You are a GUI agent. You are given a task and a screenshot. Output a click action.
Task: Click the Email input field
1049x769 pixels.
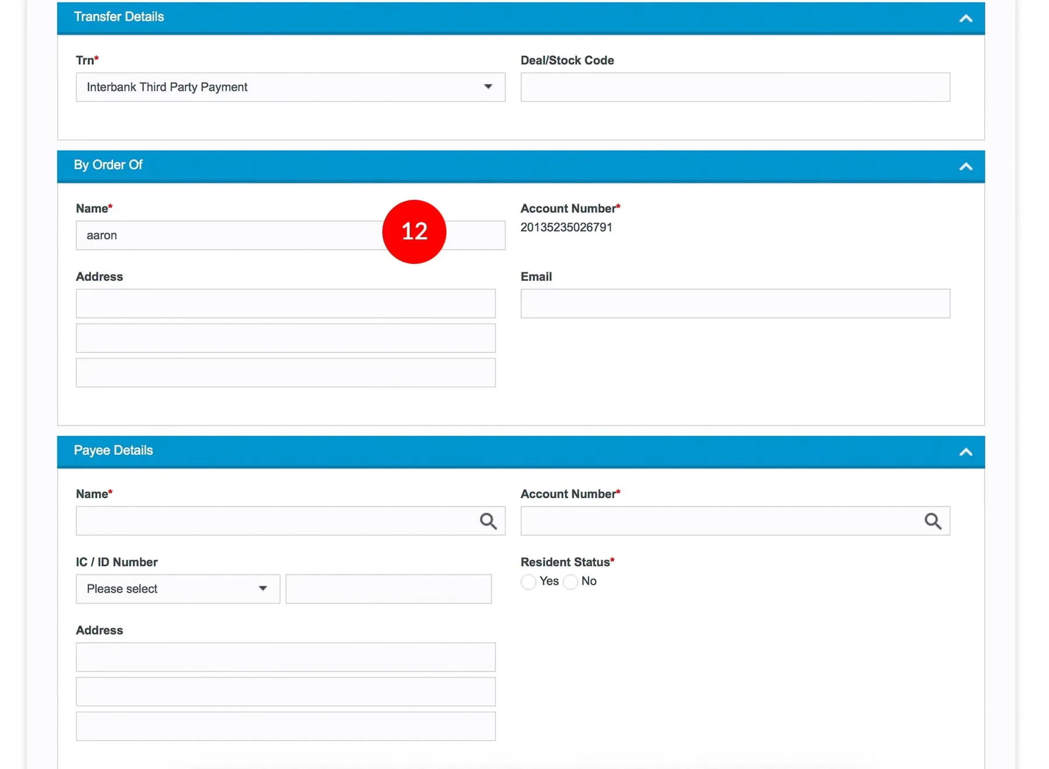pos(735,304)
